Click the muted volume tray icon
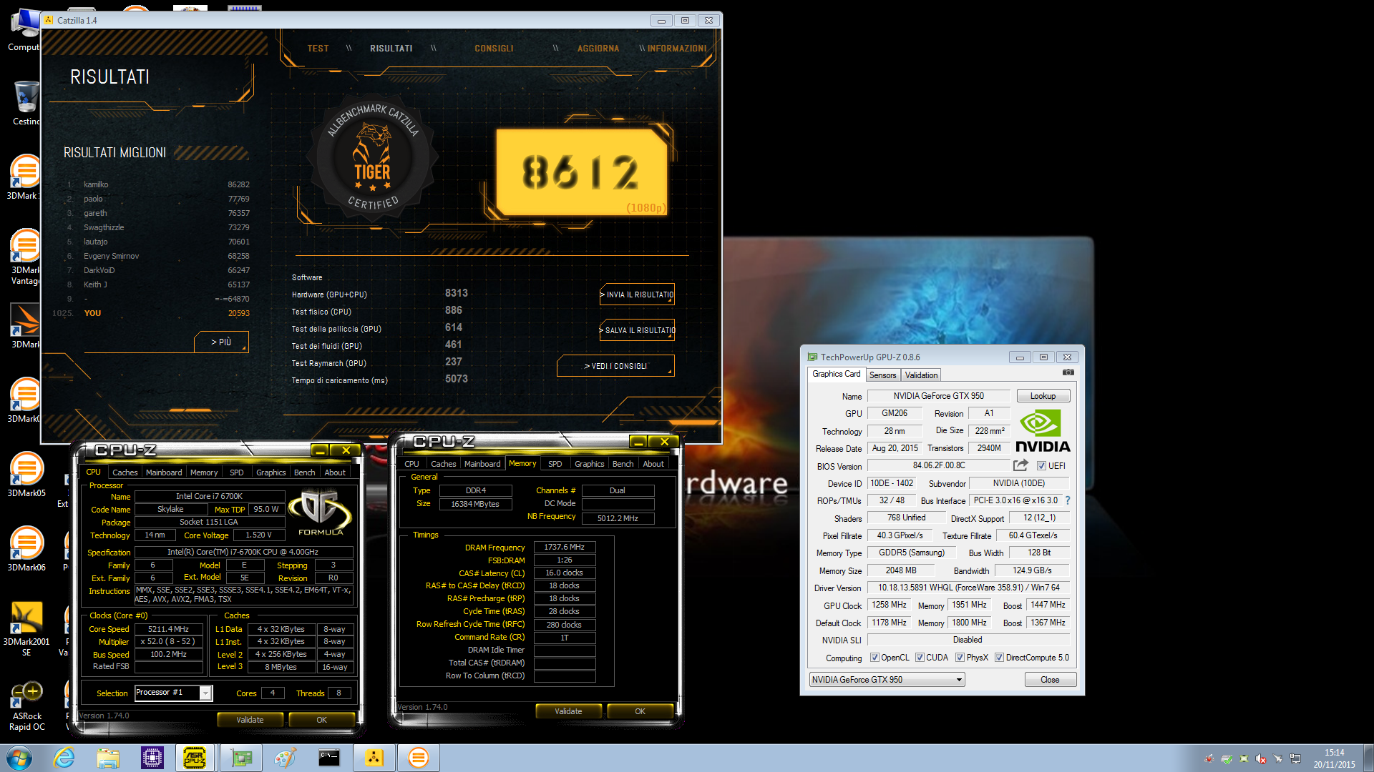 [1261, 758]
